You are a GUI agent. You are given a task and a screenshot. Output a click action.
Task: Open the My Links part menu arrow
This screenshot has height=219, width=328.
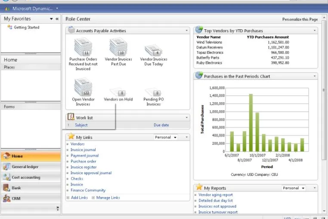pyautogui.click(x=186, y=137)
